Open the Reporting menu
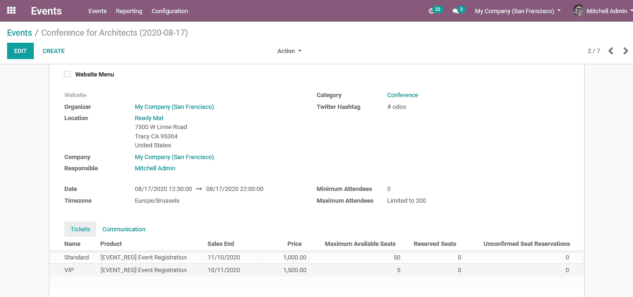The height and width of the screenshot is (297, 633). coord(129,11)
